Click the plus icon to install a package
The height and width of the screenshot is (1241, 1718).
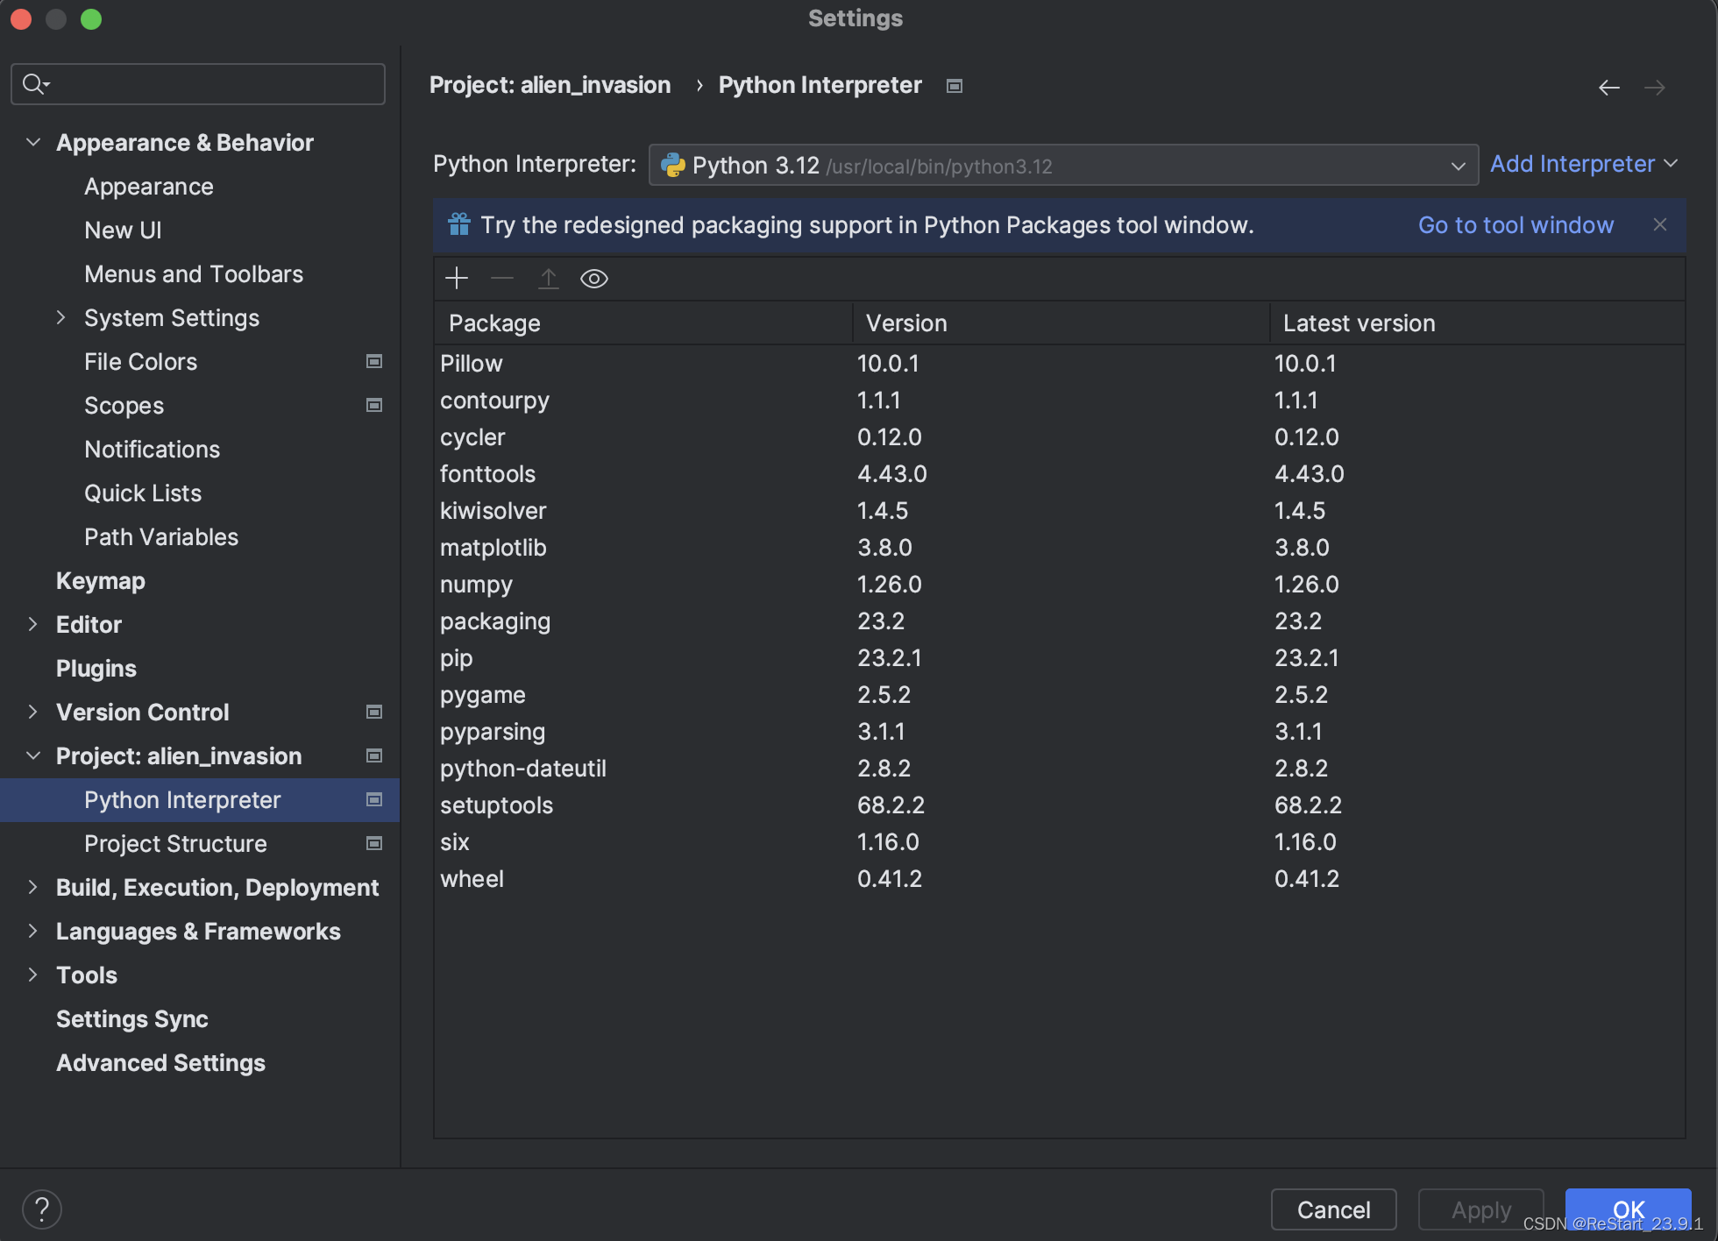coord(457,279)
